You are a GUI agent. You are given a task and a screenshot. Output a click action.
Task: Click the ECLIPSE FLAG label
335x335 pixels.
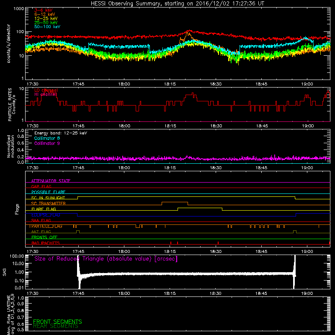click(46, 215)
